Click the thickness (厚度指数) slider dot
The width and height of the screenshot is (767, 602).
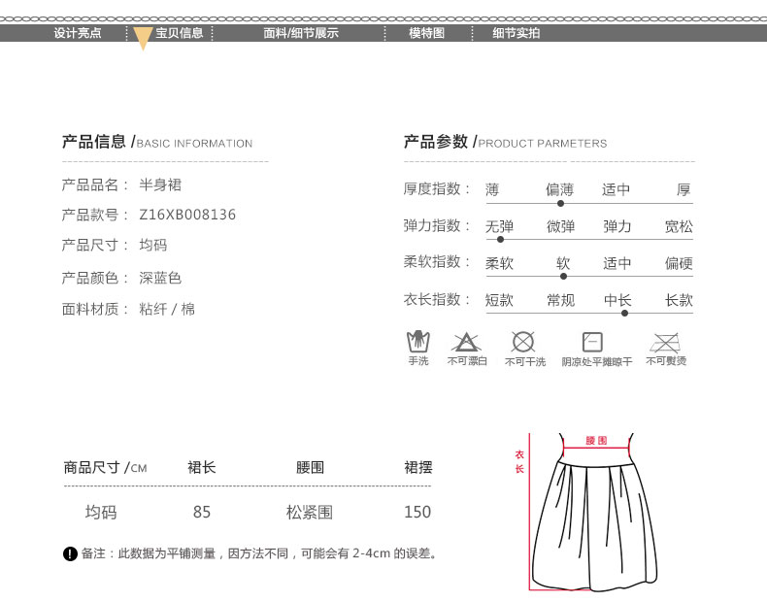560,203
